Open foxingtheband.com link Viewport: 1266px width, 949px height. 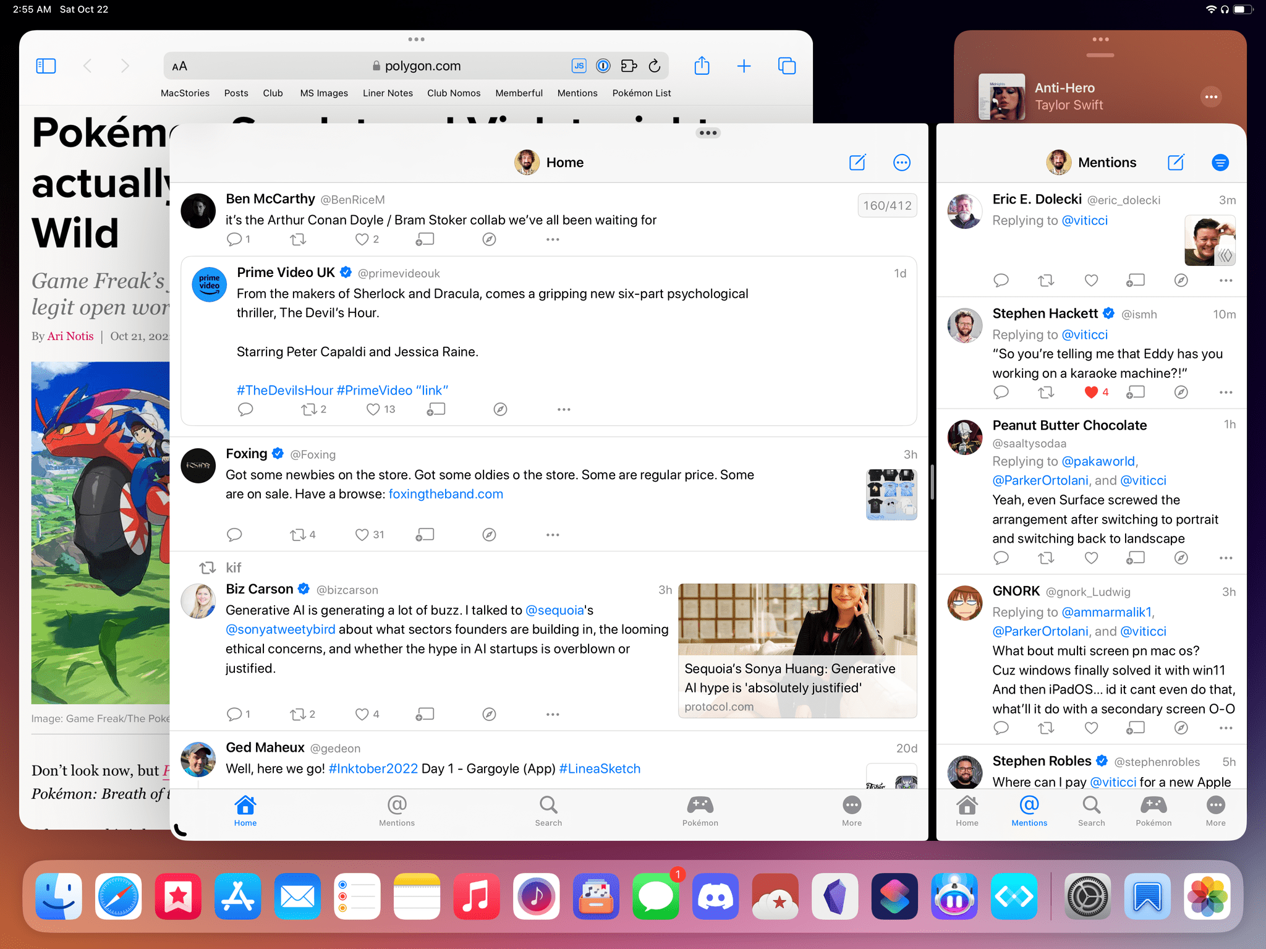446,494
